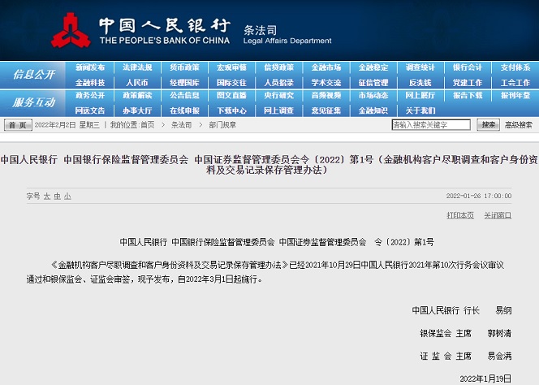
Task: Click the 服务互动 category header
Action: click(x=34, y=102)
